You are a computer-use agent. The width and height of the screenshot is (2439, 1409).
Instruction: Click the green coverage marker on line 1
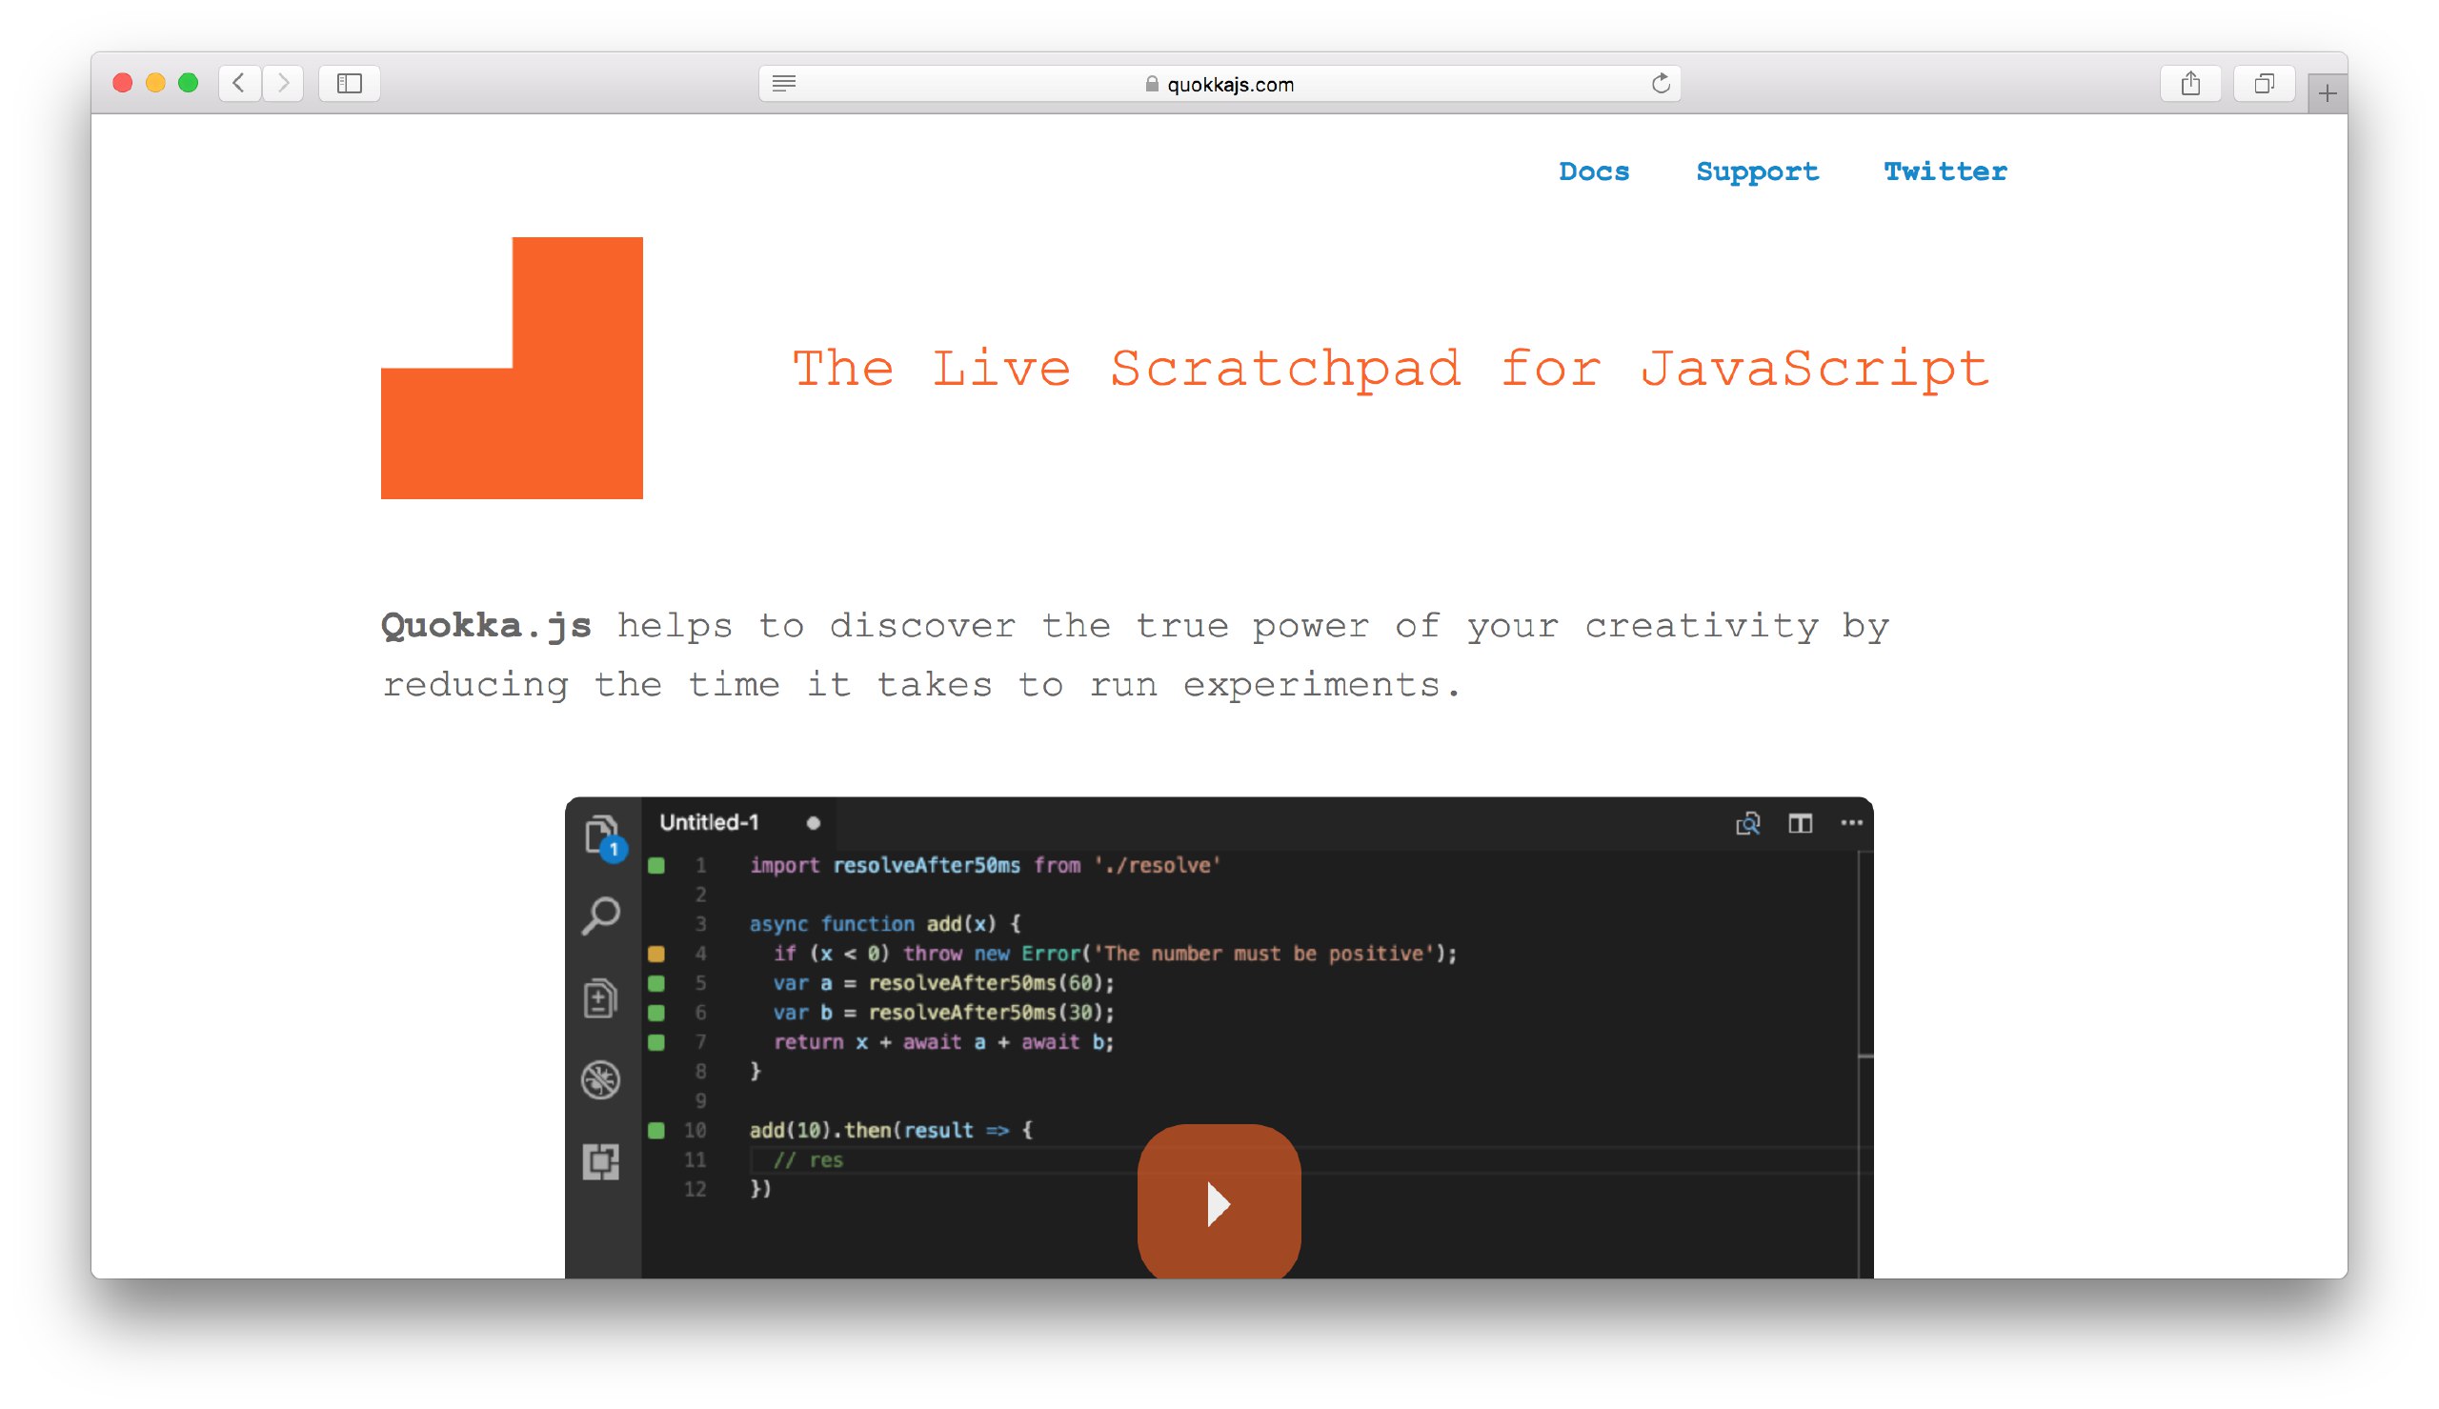[x=655, y=865]
